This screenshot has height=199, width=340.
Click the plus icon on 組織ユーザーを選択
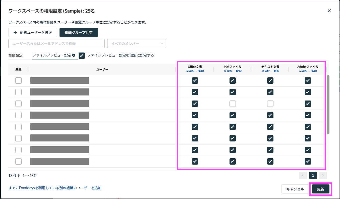(15, 33)
